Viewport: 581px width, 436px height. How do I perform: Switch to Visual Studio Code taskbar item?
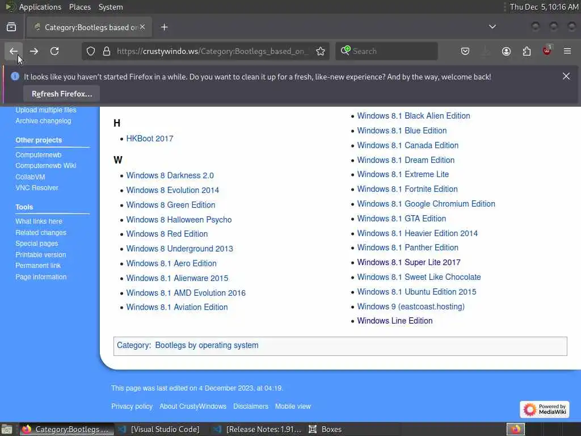[x=159, y=429]
